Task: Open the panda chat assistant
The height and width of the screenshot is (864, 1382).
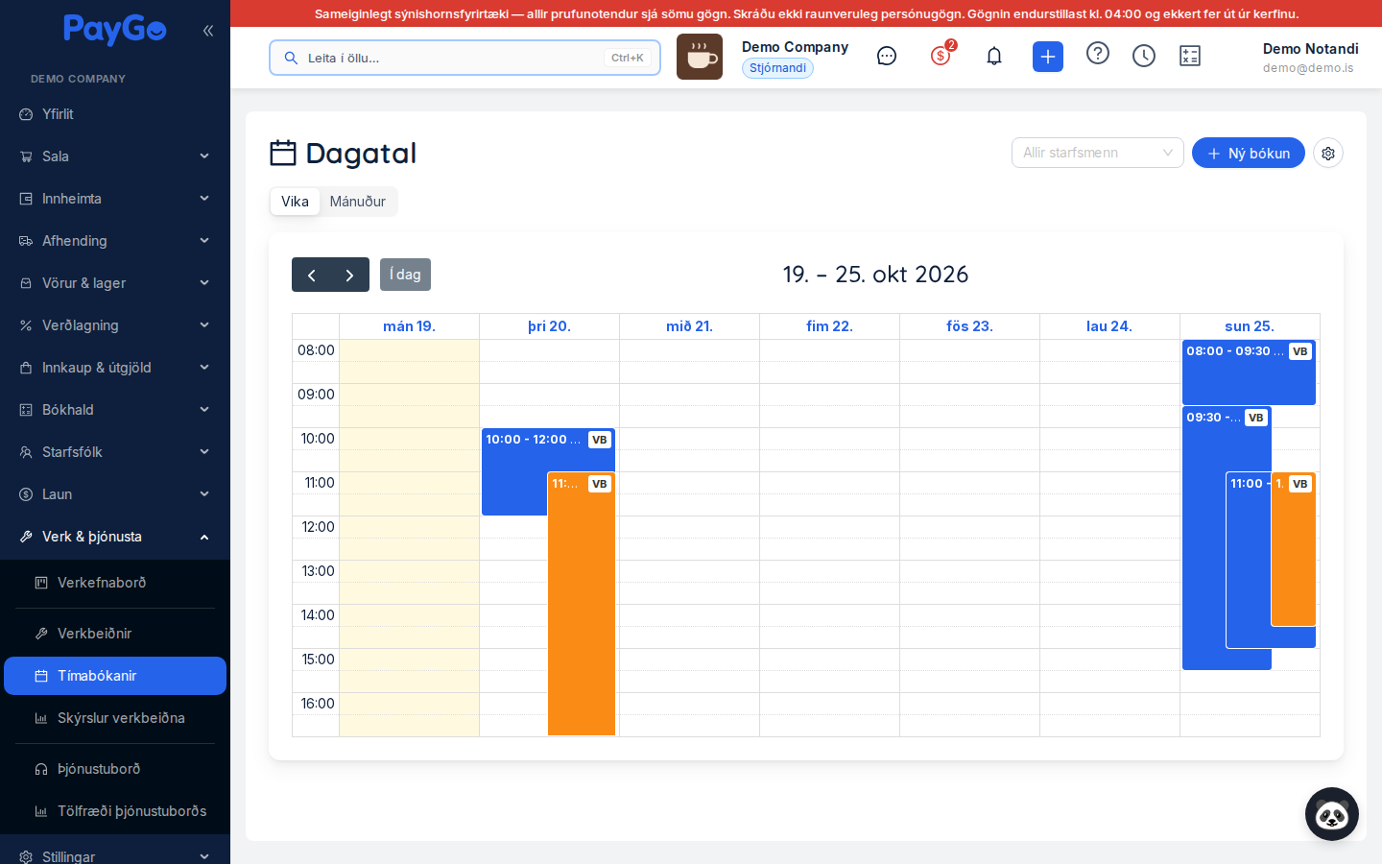Action: [1332, 814]
